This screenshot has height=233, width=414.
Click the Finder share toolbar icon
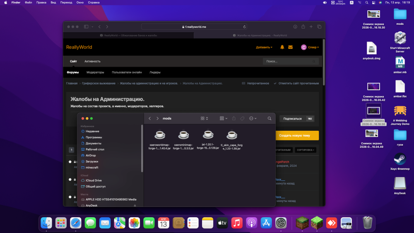[x=233, y=118]
